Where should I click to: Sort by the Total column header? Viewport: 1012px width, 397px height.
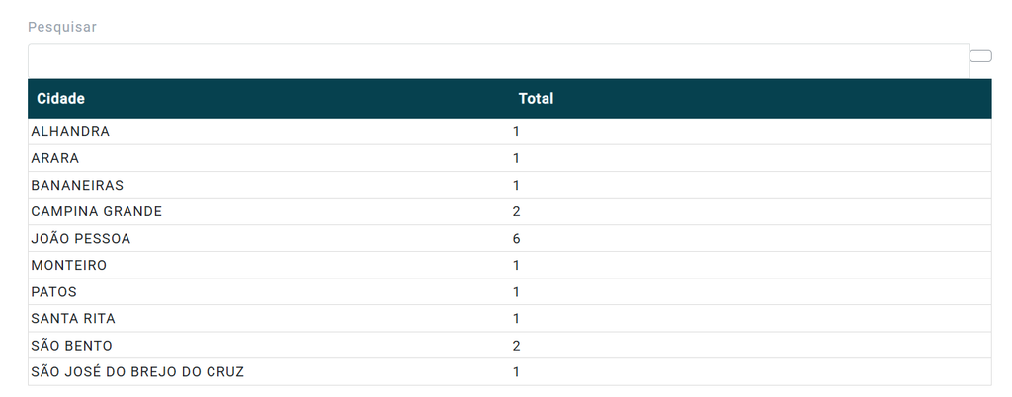click(x=536, y=99)
